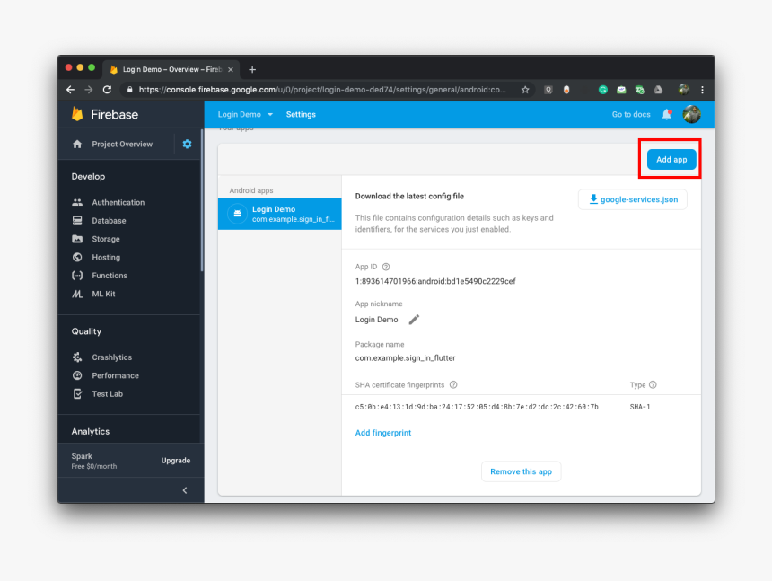Go forward in browser history
Screen dimensions: 772x581
tap(89, 90)
